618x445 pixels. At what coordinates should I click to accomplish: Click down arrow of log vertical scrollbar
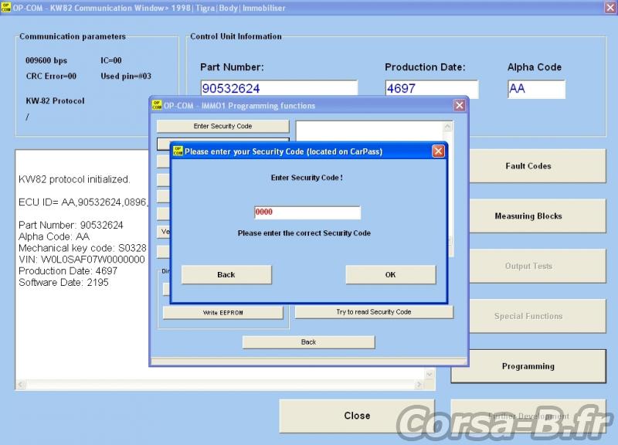430,374
